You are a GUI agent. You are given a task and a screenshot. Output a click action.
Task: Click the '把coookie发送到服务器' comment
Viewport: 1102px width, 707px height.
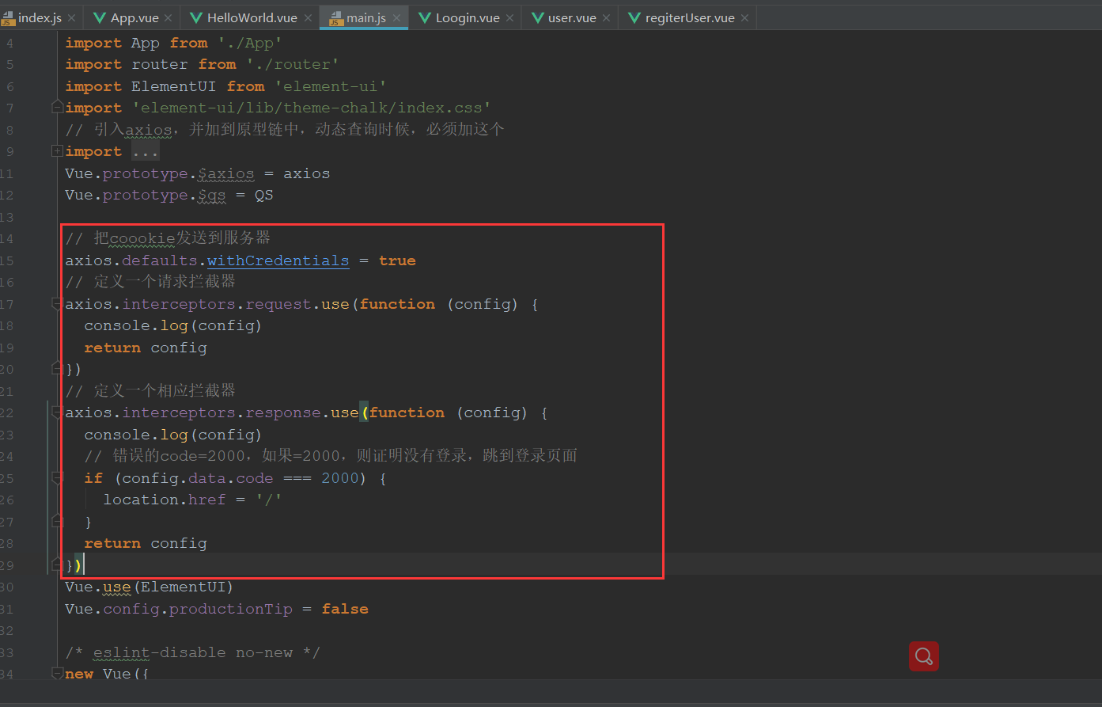168,238
